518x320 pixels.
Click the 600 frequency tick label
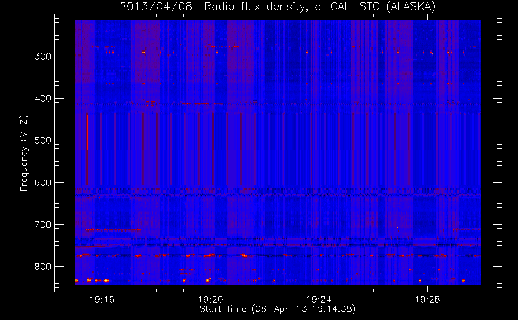(43, 183)
